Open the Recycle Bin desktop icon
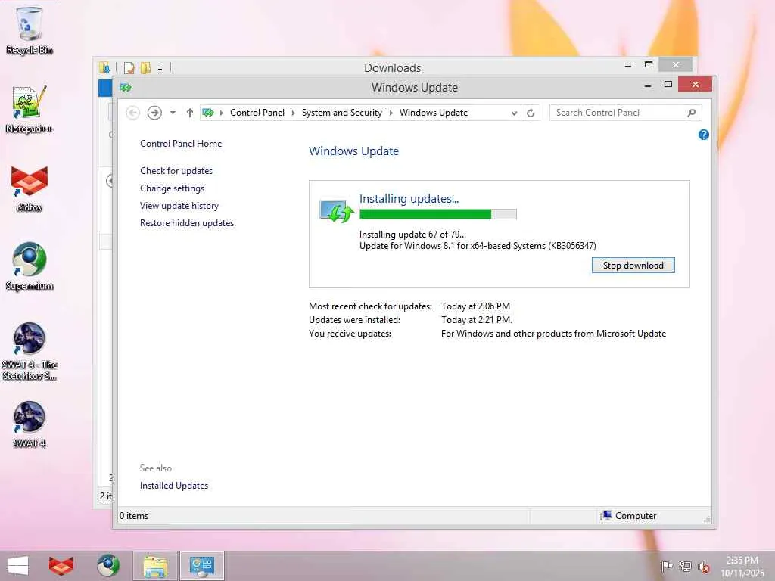775x581 pixels. pyautogui.click(x=30, y=30)
